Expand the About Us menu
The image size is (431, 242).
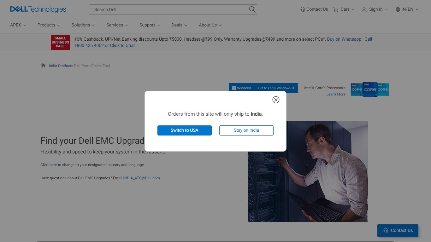click(210, 25)
